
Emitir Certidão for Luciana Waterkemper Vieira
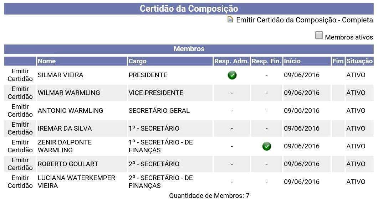[x=20, y=182]
